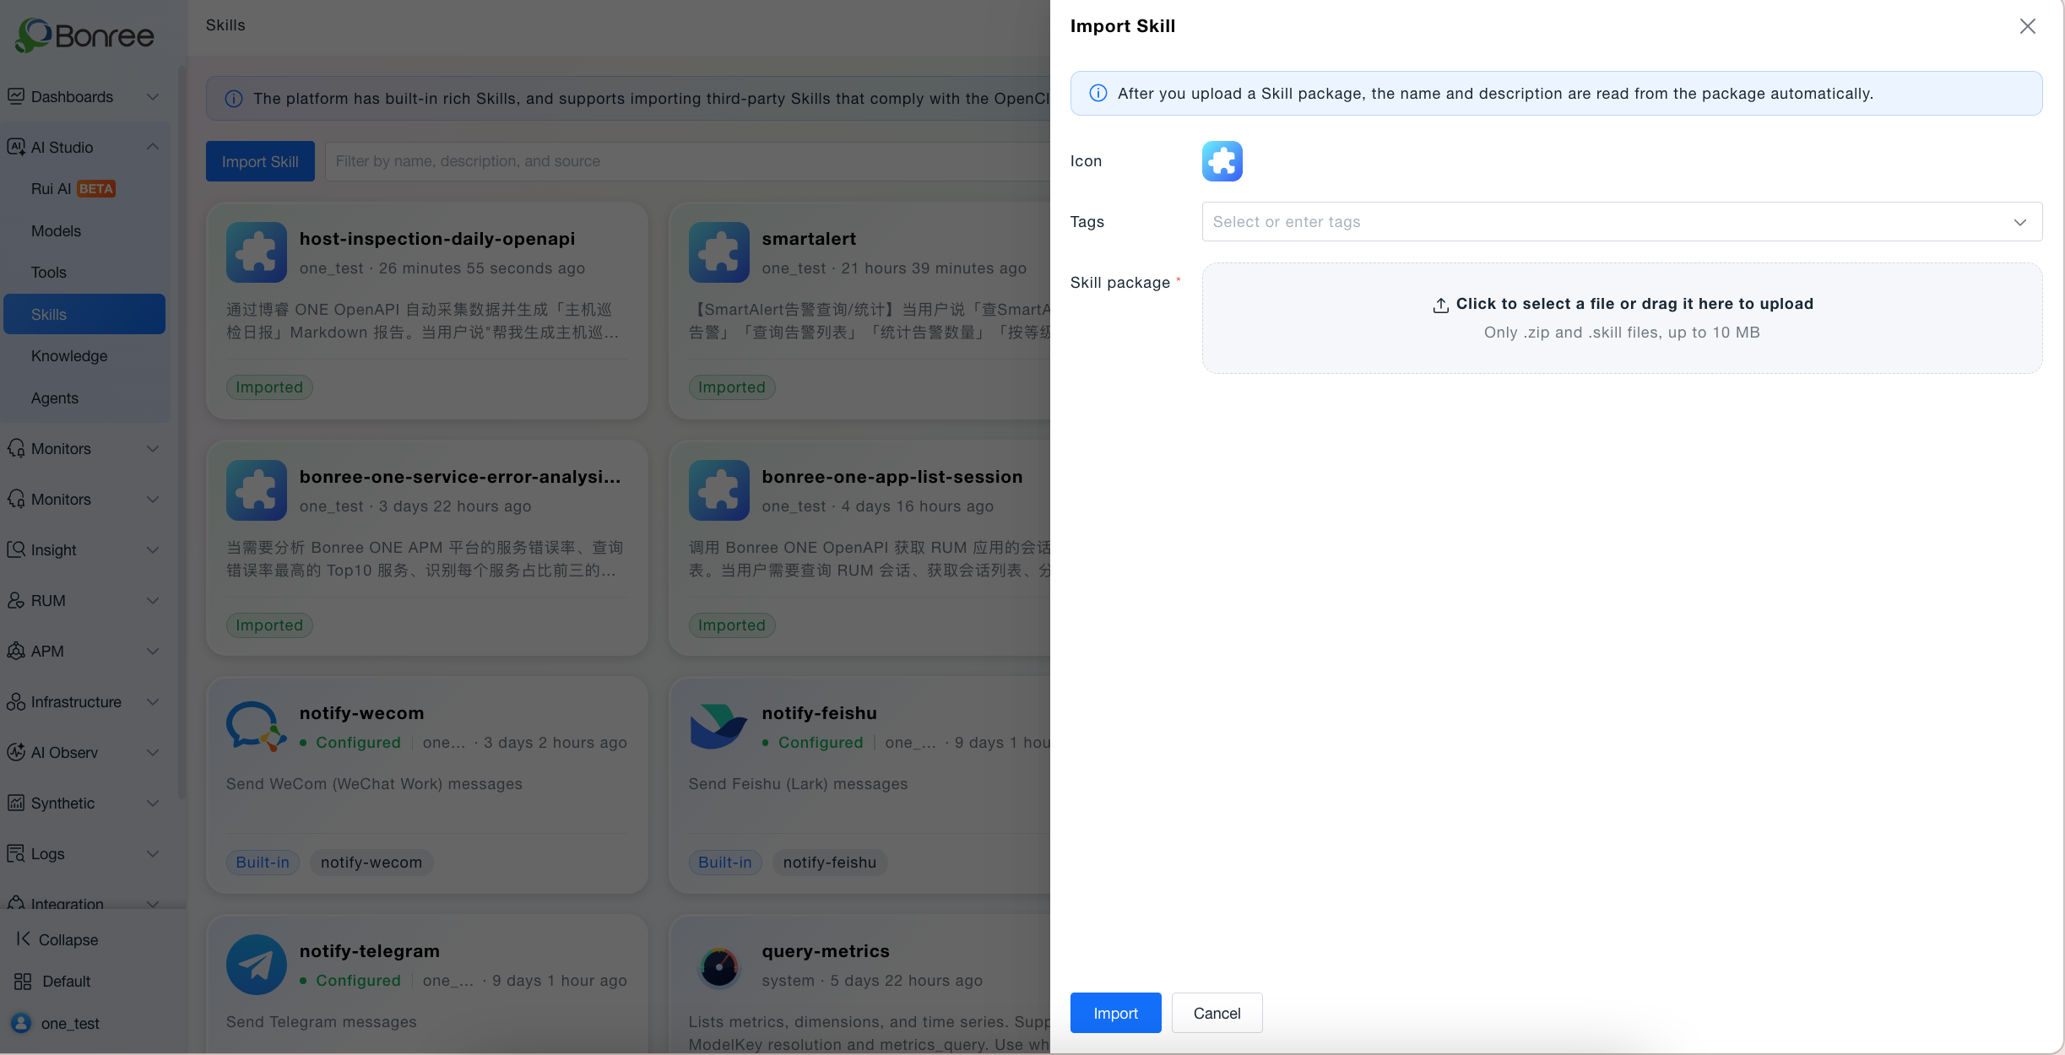Click the BETA badge next to Rui AI
The width and height of the screenshot is (2065, 1055).
[96, 189]
